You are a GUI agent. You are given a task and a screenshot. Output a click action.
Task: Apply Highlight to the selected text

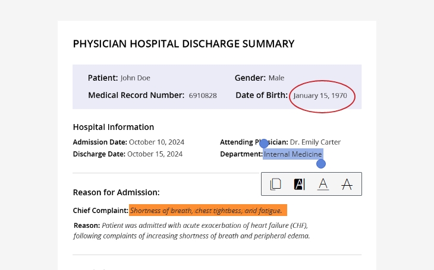coord(299,185)
